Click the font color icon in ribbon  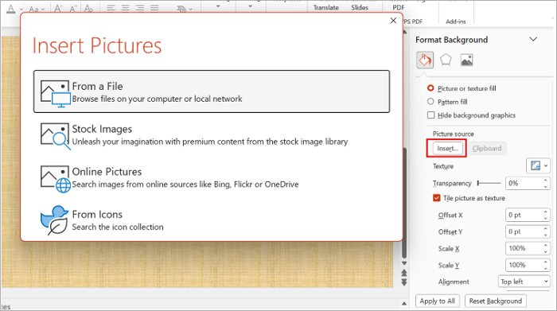click(x=11, y=9)
